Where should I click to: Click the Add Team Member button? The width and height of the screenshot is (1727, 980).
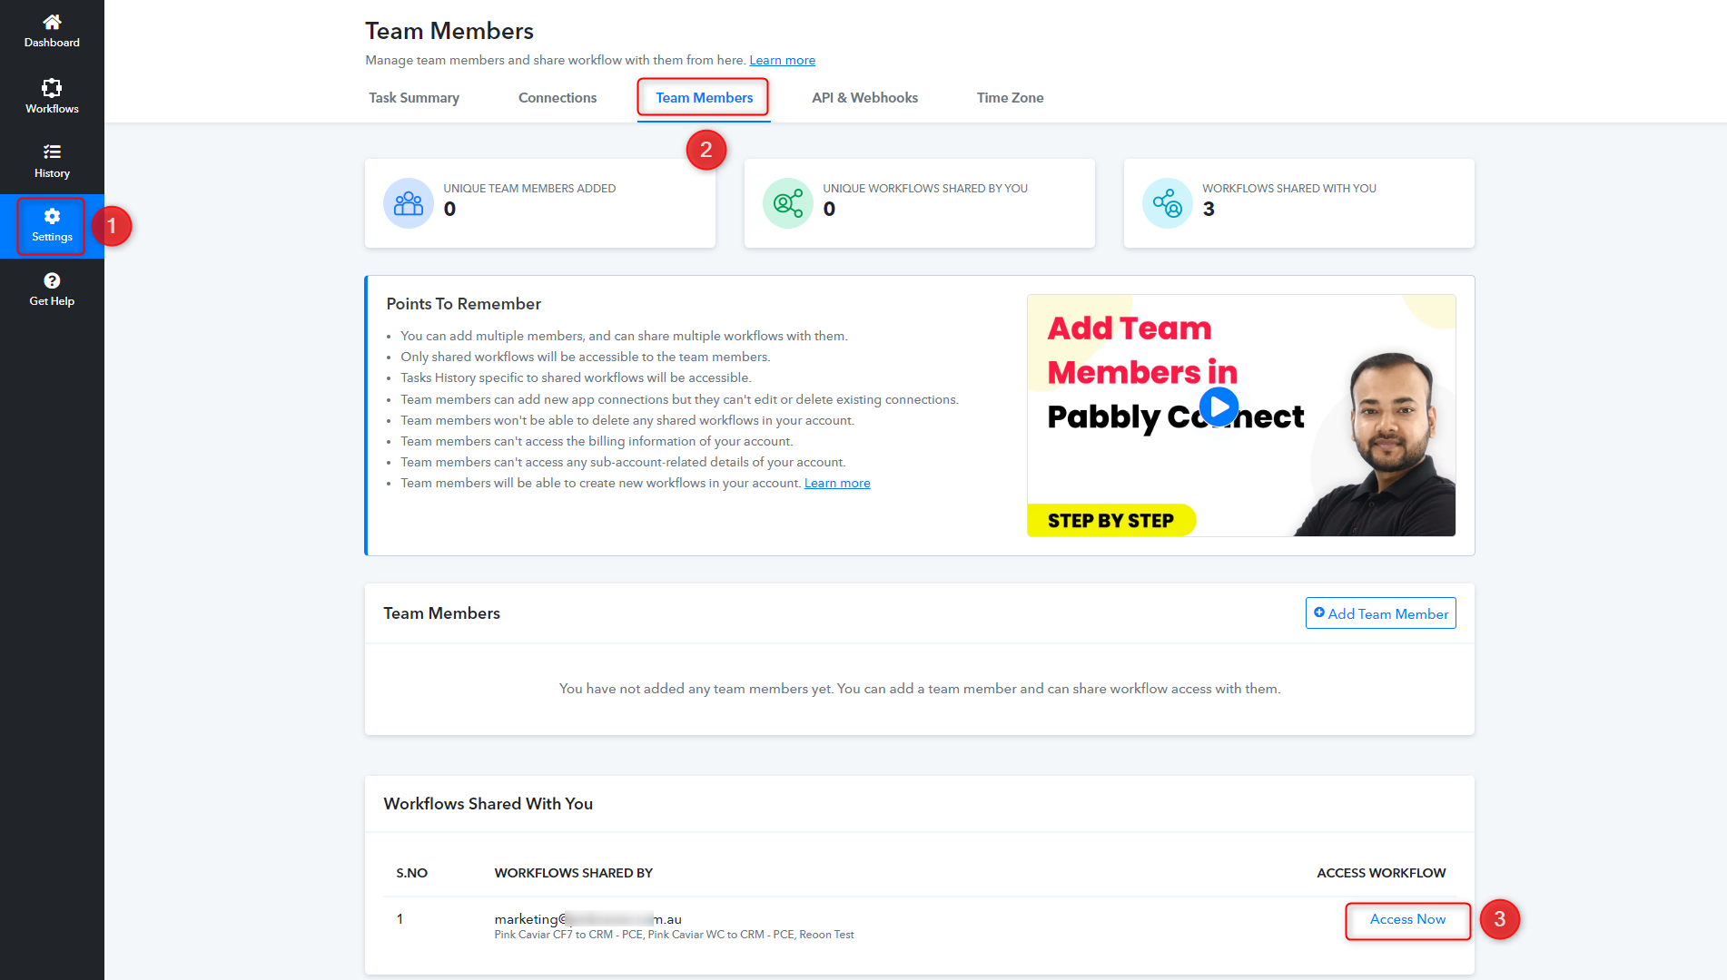[x=1381, y=613]
